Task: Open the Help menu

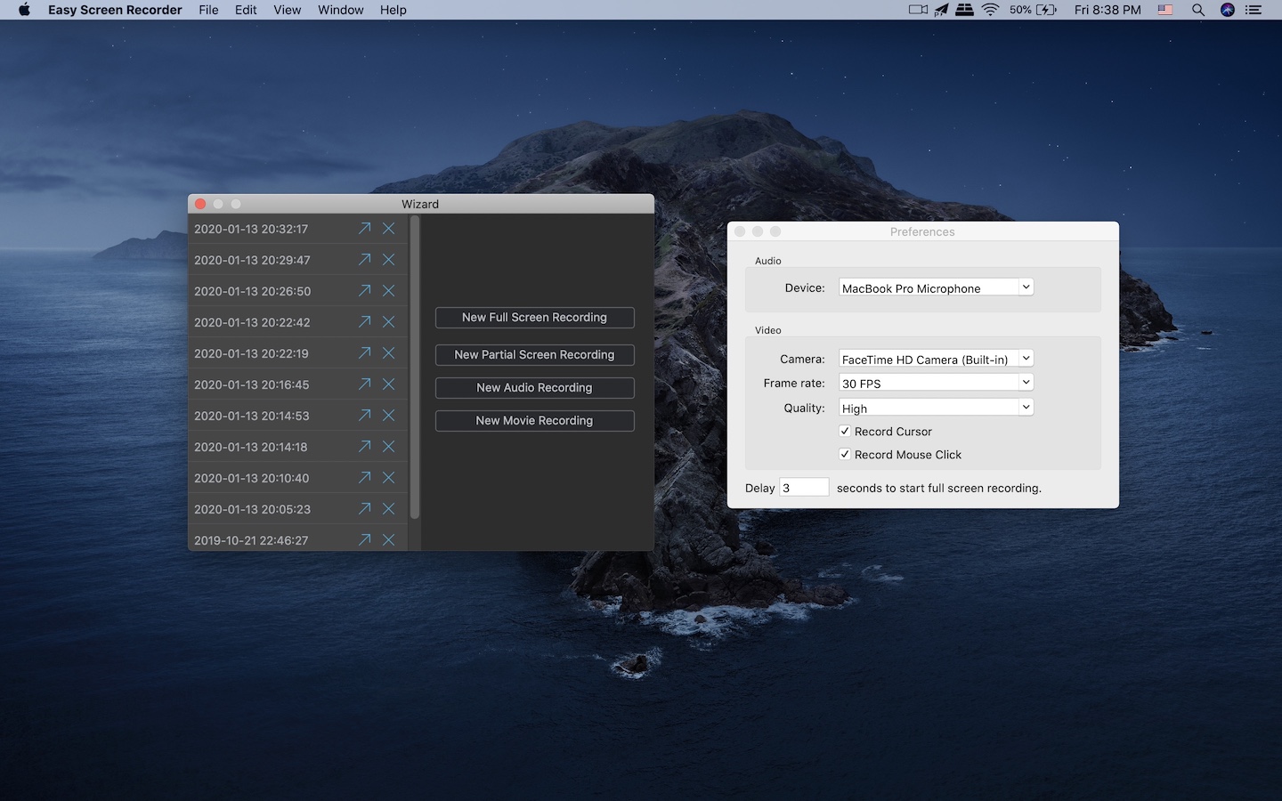Action: [393, 10]
